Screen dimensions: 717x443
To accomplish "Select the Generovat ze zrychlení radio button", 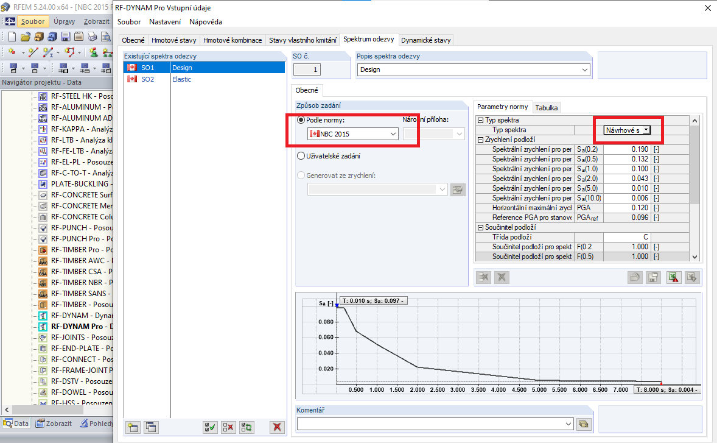I will (301, 175).
